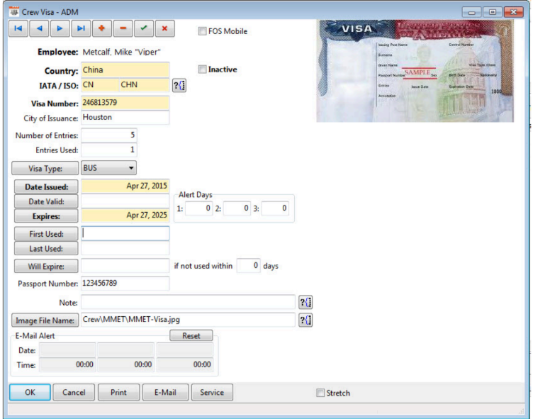533x419 pixels.
Task: Save changes with green checkmark icon
Action: click(x=144, y=29)
